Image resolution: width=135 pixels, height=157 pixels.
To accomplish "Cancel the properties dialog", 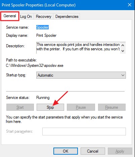I will point(93,151).
